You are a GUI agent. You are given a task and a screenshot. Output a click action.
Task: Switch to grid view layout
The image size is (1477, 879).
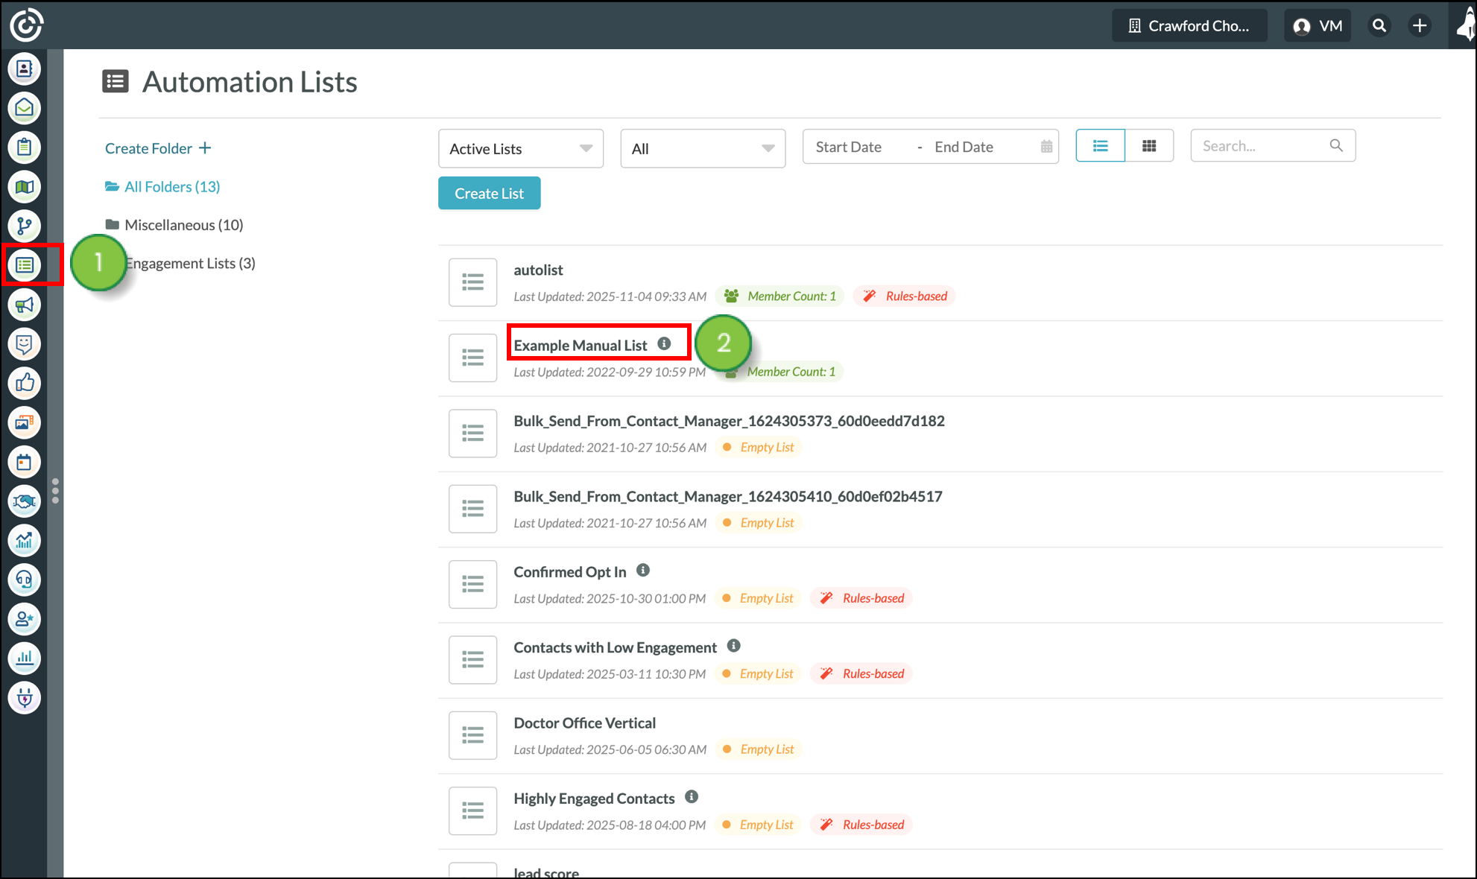pyautogui.click(x=1149, y=146)
